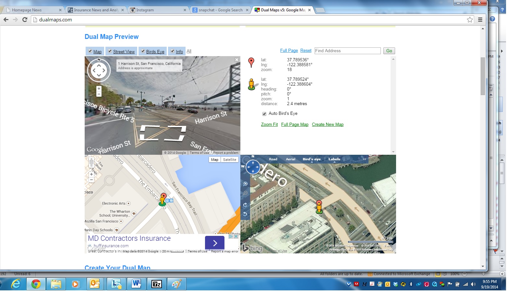The width and height of the screenshot is (519, 292).
Task: Click pegman icon on Google map controls
Action: coord(91,163)
